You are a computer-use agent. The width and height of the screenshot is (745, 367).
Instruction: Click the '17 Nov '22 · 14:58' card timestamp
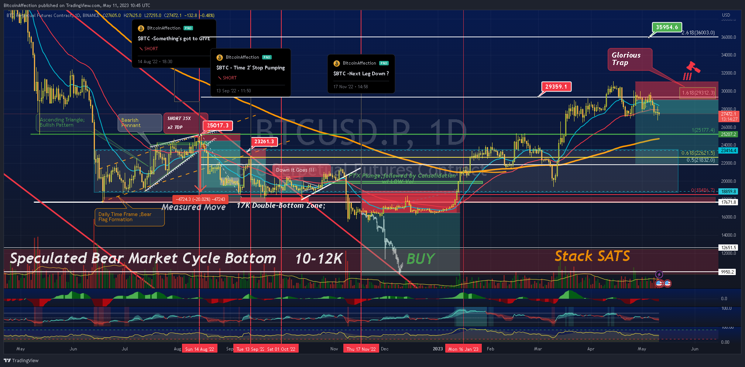[351, 87]
